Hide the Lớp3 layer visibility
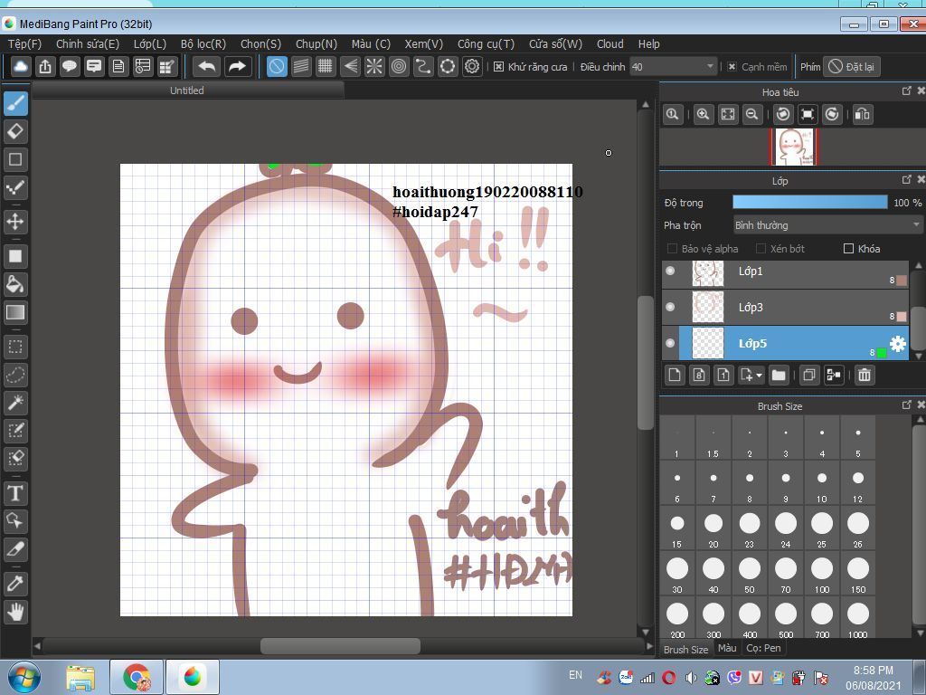 coord(670,307)
